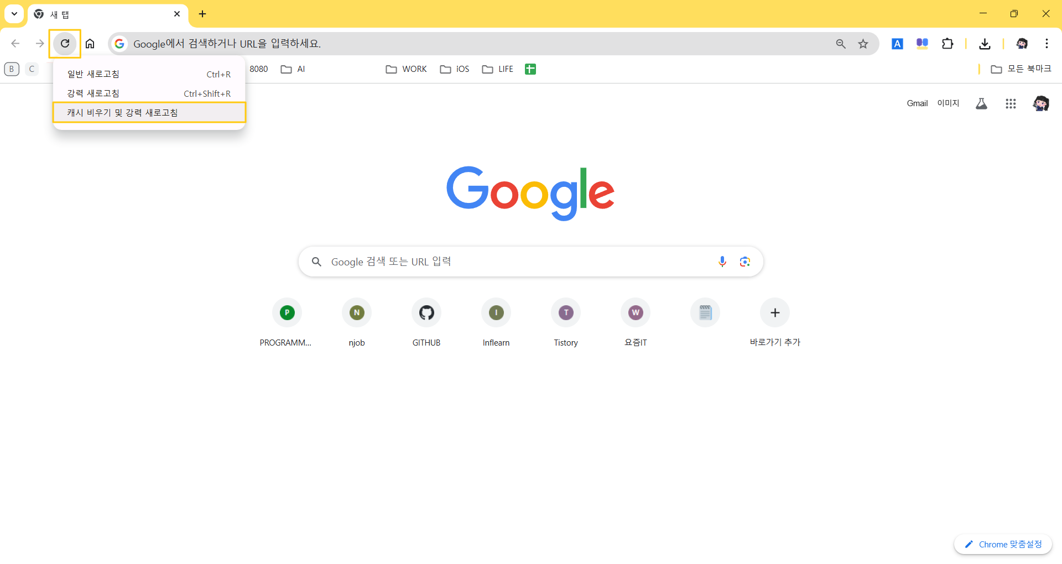The width and height of the screenshot is (1062, 564).
Task: Go back with the back arrow
Action: [x=15, y=44]
